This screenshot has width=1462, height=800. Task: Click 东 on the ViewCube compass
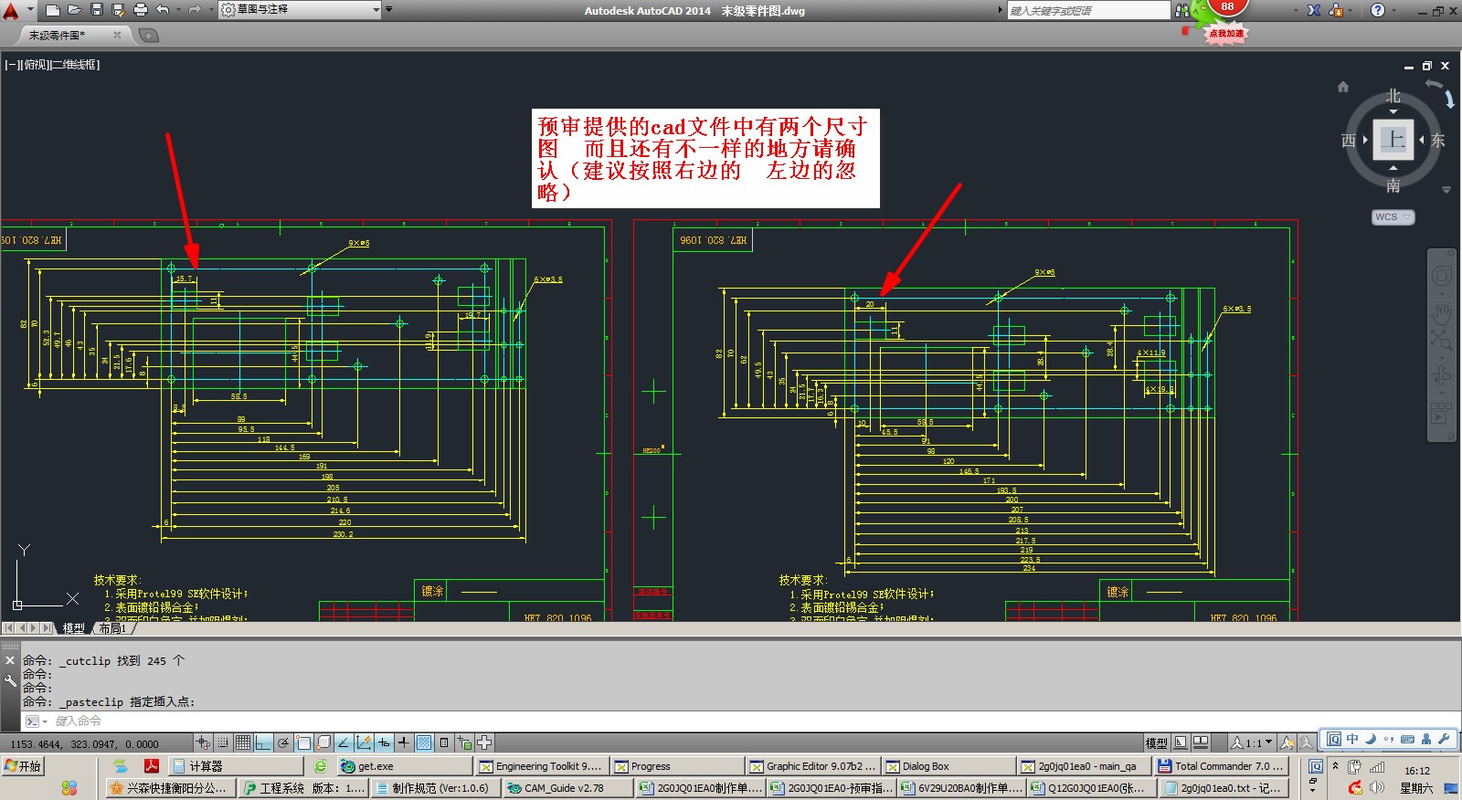1437,141
